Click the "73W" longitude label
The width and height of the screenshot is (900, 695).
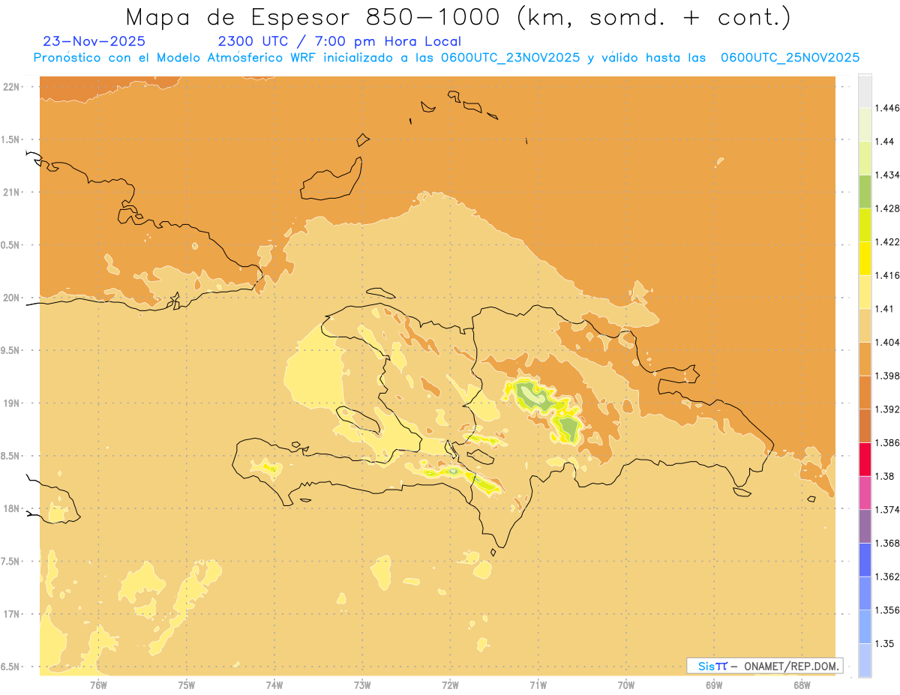[x=362, y=685]
